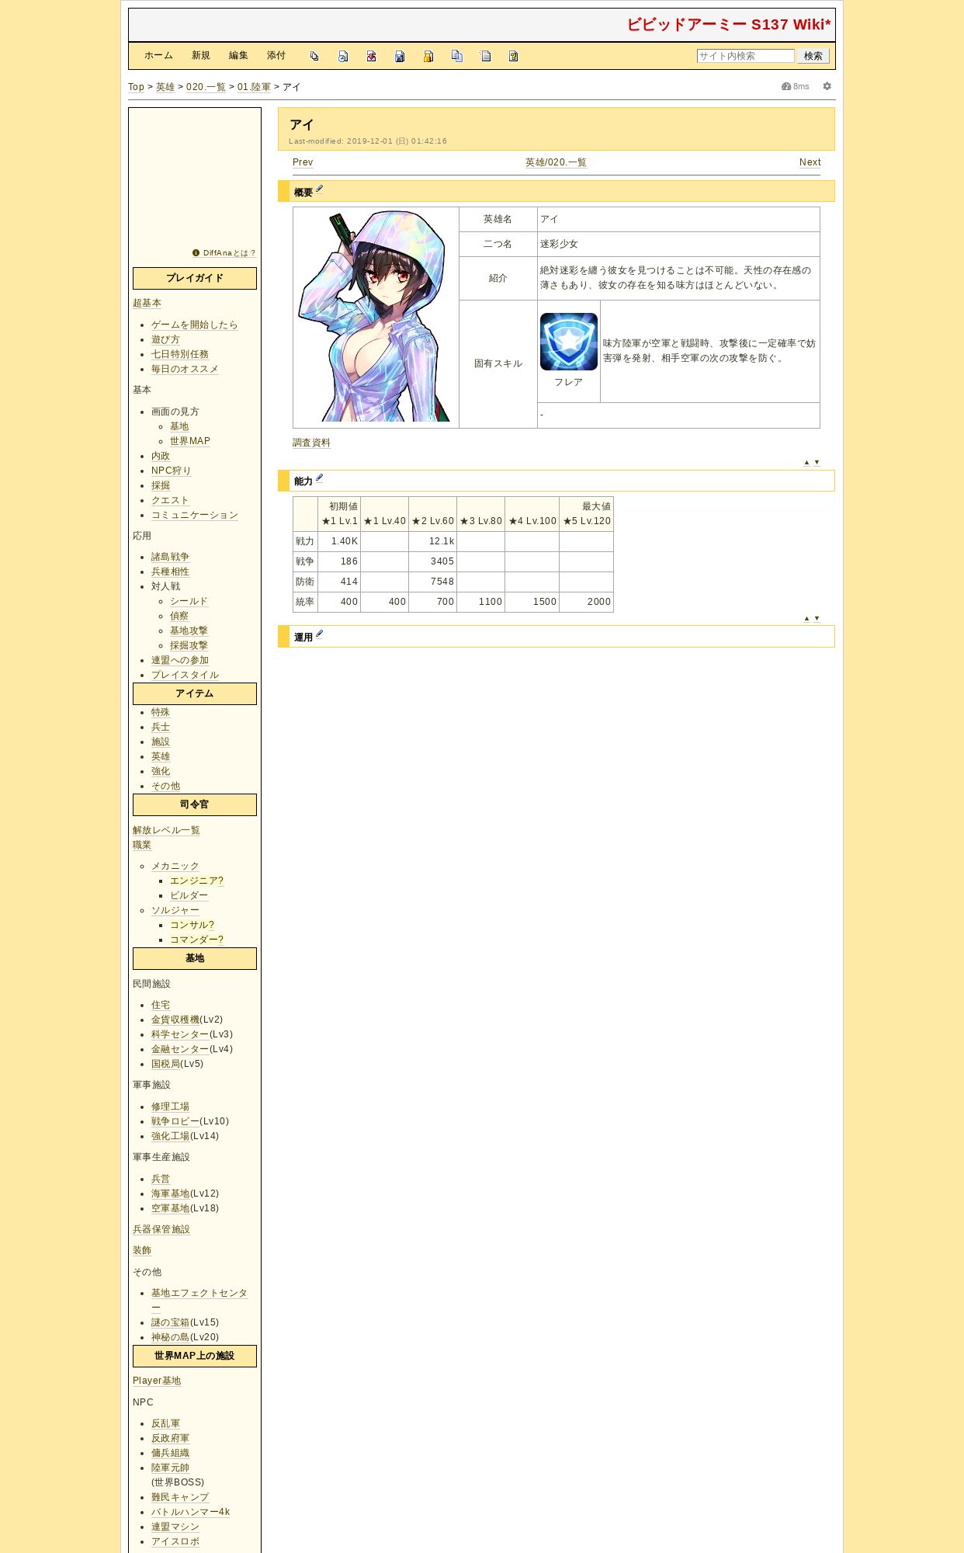Click the 迷彩少女 nickname cell

[678, 244]
